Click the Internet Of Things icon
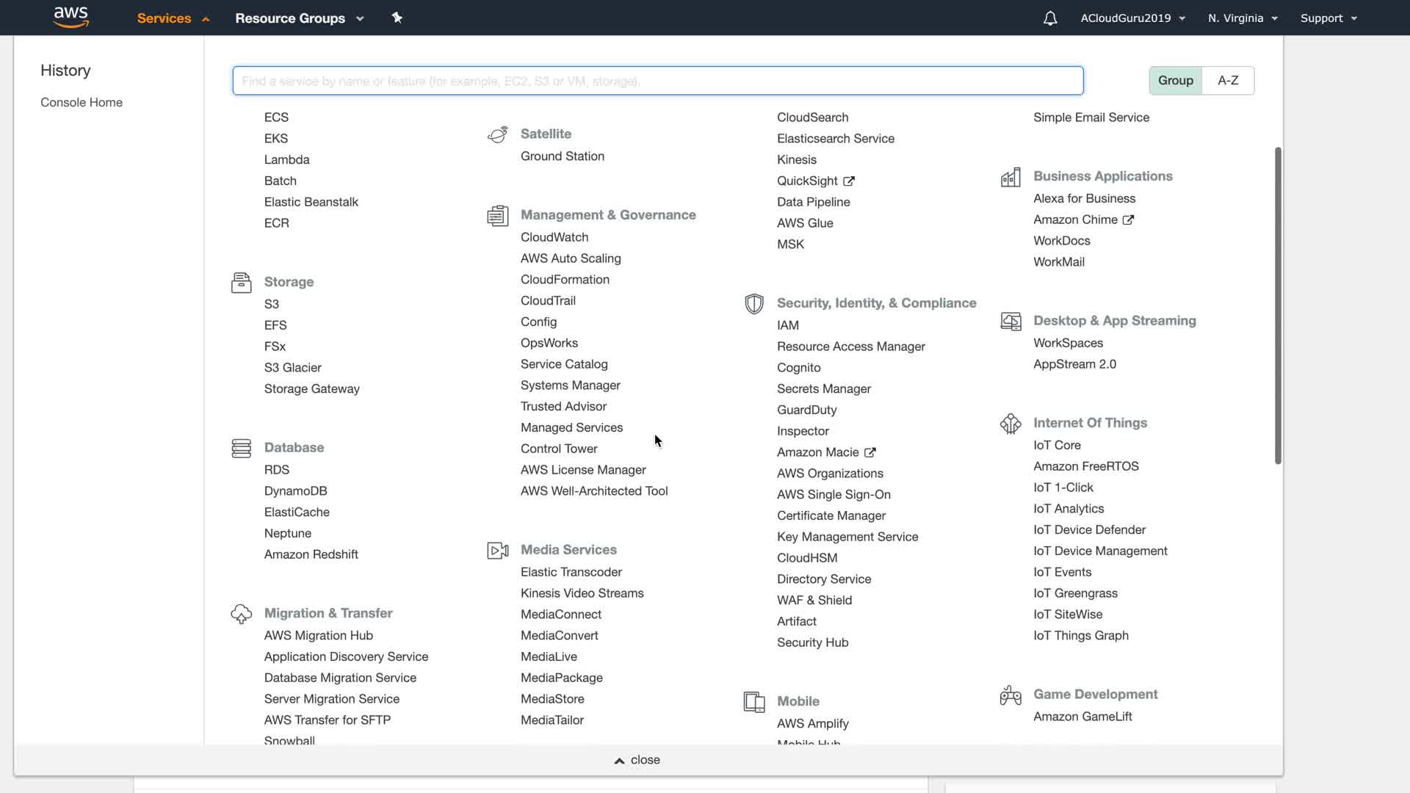1410x793 pixels. click(x=1010, y=424)
